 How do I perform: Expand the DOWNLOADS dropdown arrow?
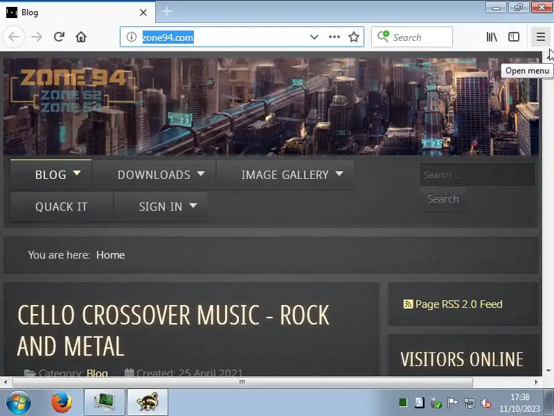(201, 173)
